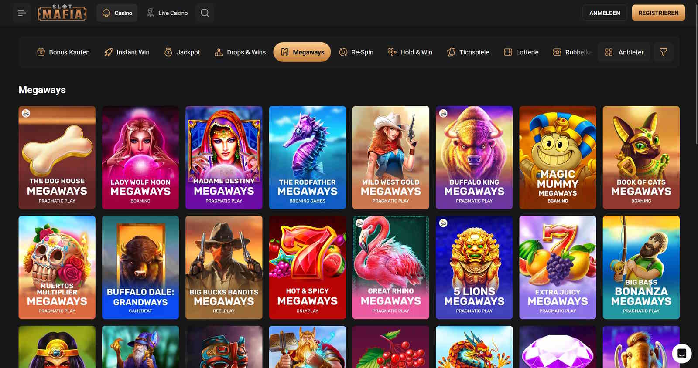Select the Tichspiele category

[x=468, y=52]
